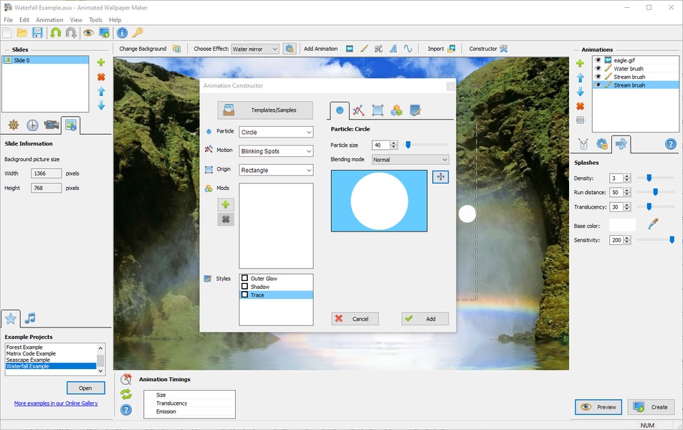Open the Particle dropdown showing Circle
The height and width of the screenshot is (430, 683).
276,132
